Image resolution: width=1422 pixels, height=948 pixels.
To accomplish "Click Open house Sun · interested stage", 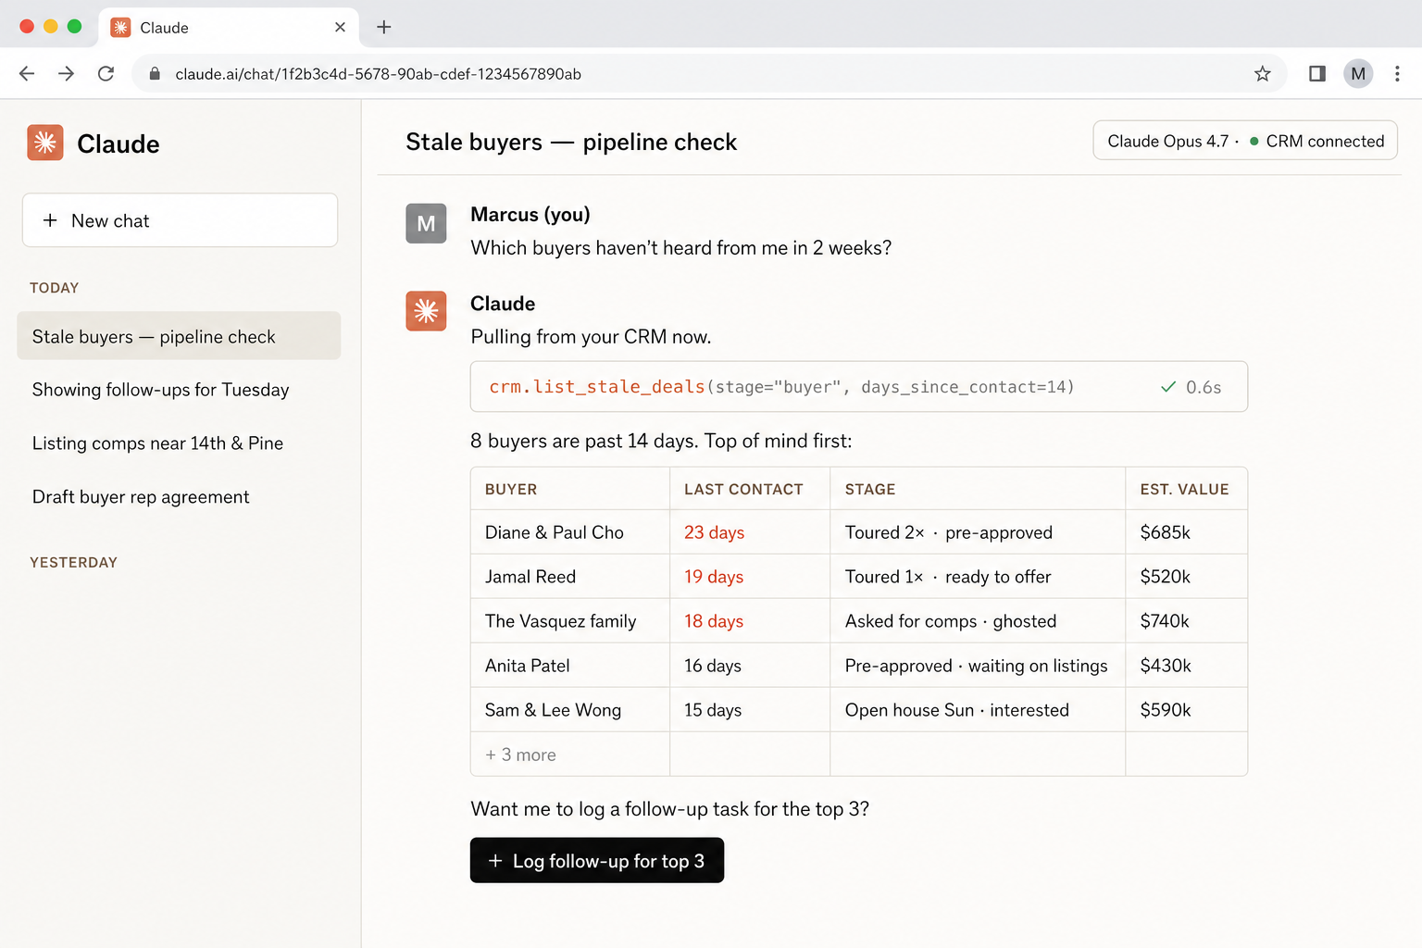I will (957, 710).
